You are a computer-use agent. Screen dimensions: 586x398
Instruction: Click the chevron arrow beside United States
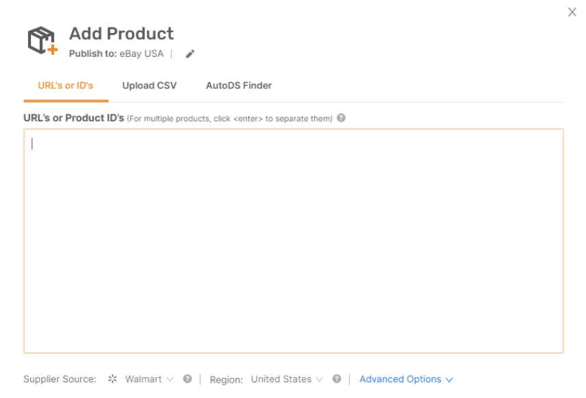point(319,379)
